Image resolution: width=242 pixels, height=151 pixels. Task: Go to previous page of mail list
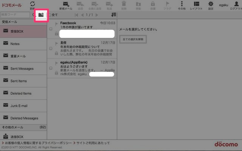[82, 15]
